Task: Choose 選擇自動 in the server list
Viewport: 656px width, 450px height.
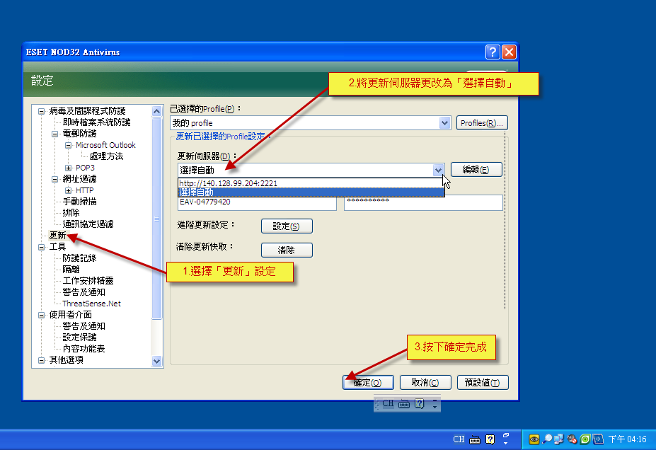Action: [x=311, y=192]
